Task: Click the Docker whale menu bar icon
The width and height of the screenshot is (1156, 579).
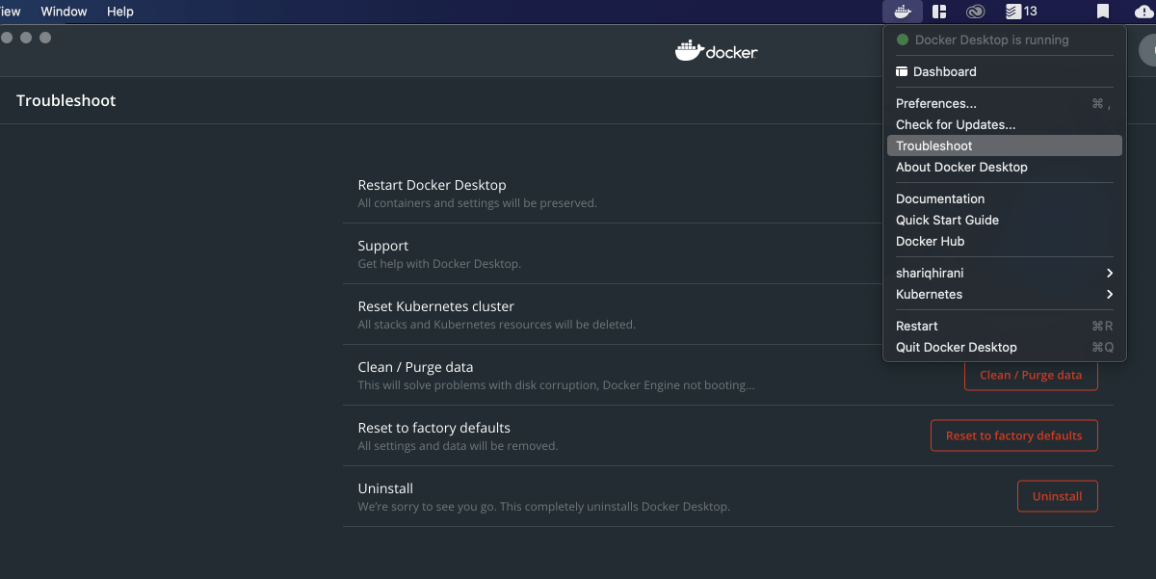Action: pos(903,12)
